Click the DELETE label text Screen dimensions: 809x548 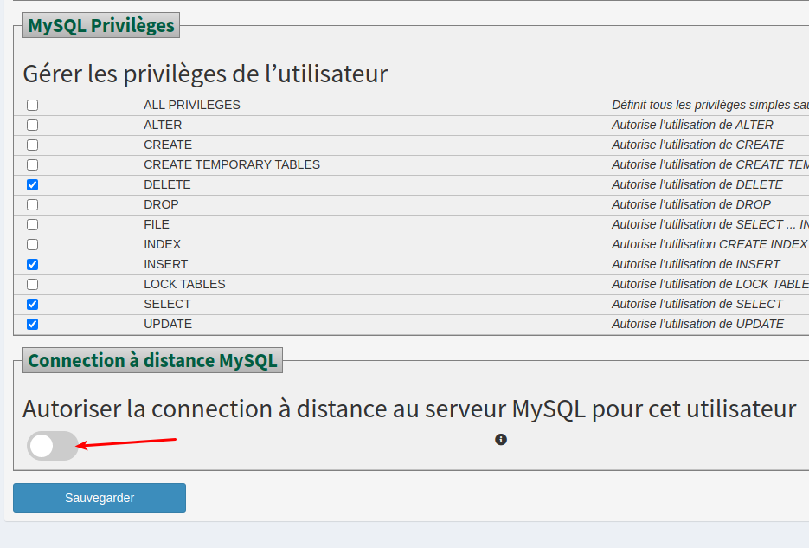click(x=167, y=184)
